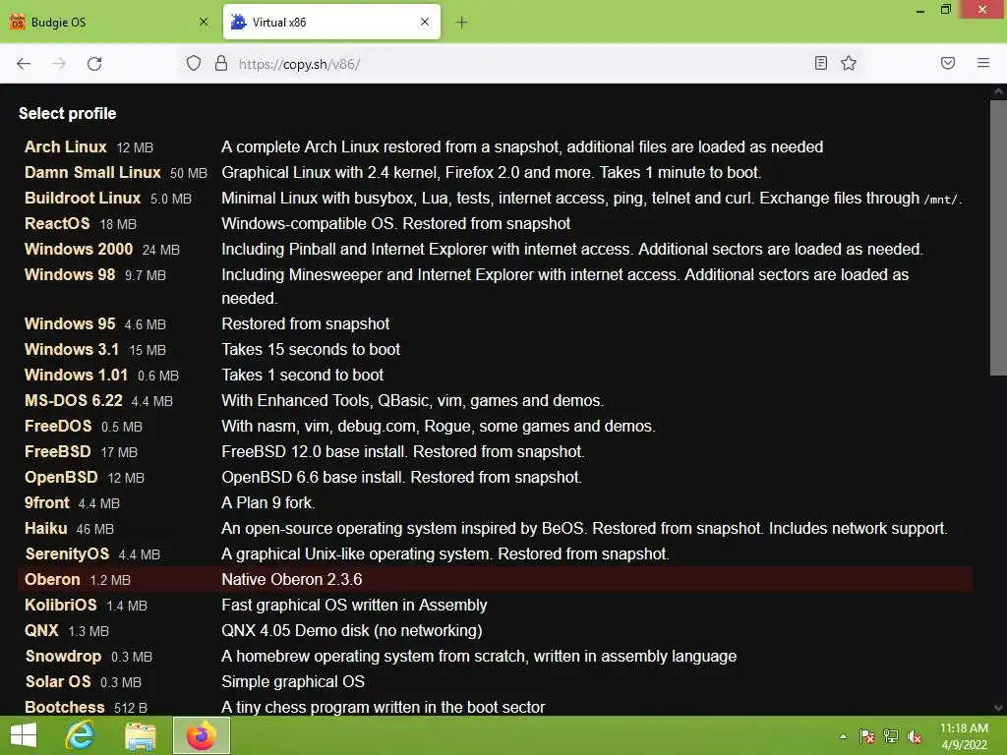
Task: Select the Virtual x86 tab
Action: 331,22
